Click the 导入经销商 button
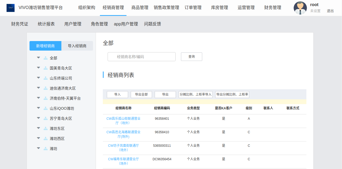This screenshot has width=342, height=169. pos(77,46)
